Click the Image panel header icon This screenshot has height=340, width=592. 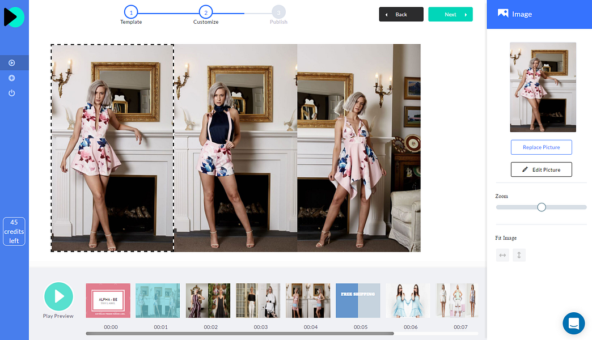click(x=503, y=14)
